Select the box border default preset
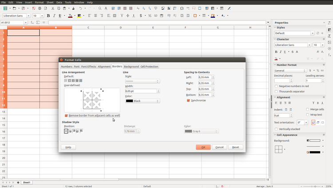This screenshot has width=333, height=188. click(x=69, y=80)
